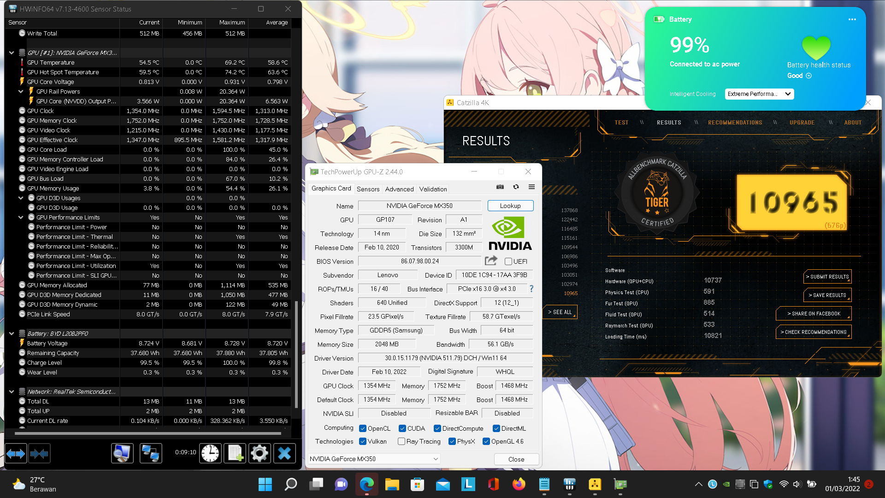Viewport: 885px width, 498px height.
Task: Click SHARE ON FACEBOOK in Catzilla
Action: 814,314
